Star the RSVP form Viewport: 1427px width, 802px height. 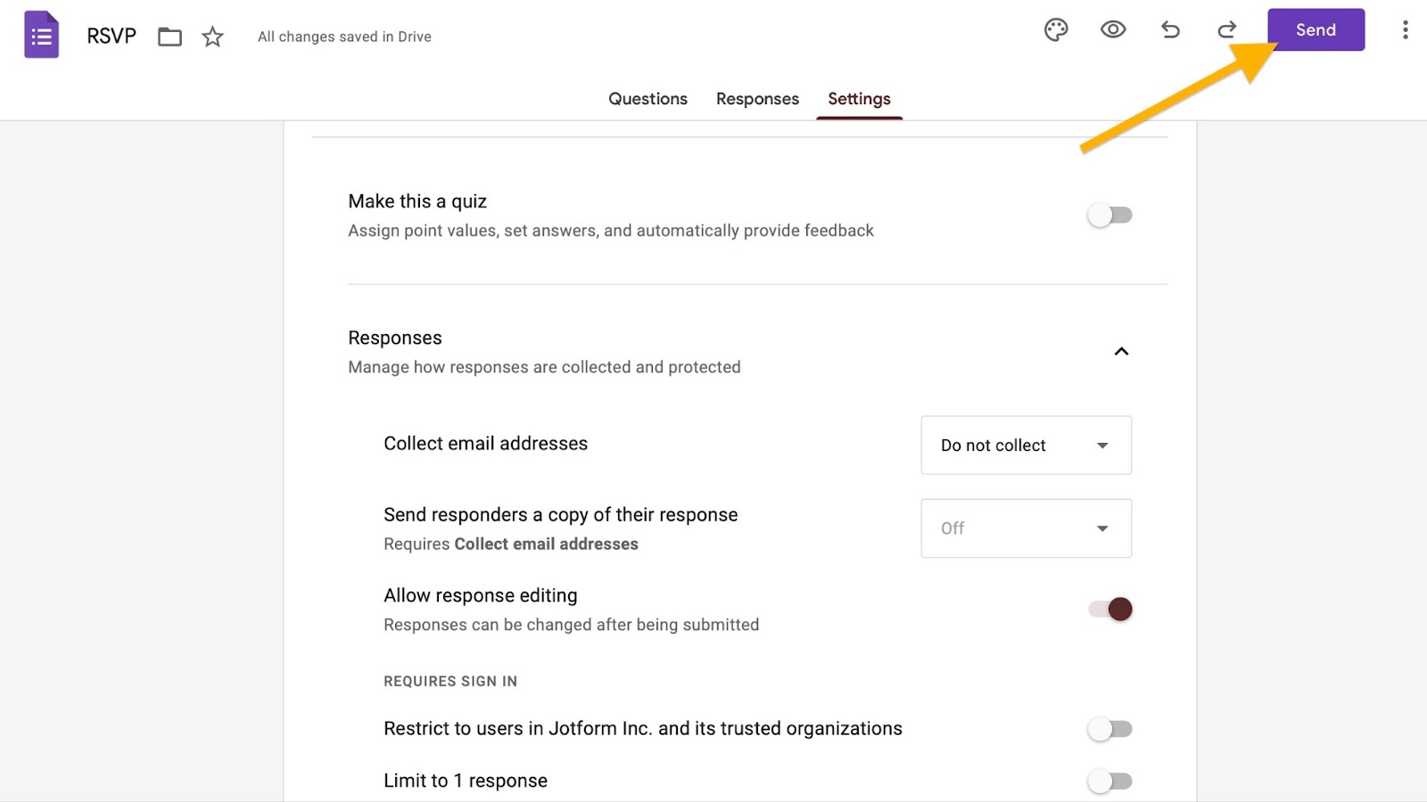(x=212, y=37)
